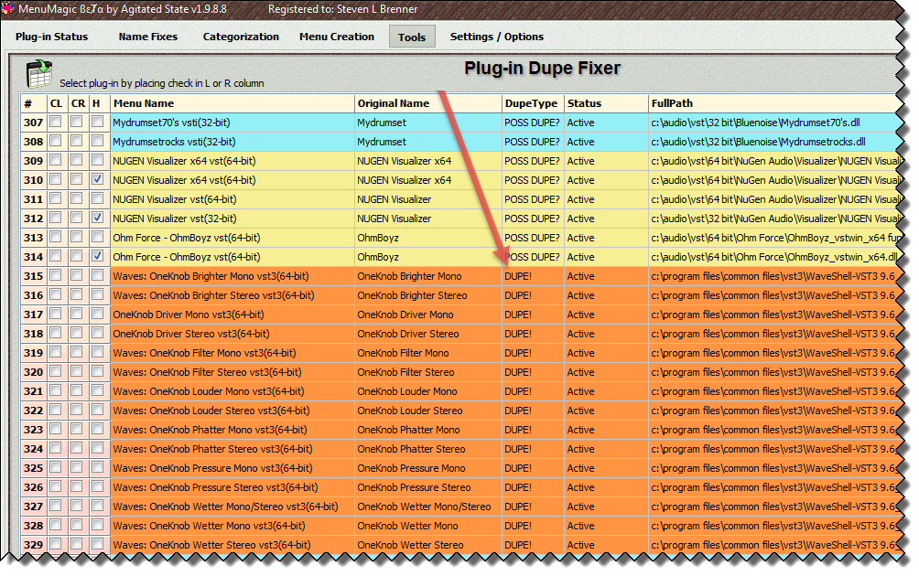
Task: Untick the H checkbox in row 314
Action: (x=98, y=256)
